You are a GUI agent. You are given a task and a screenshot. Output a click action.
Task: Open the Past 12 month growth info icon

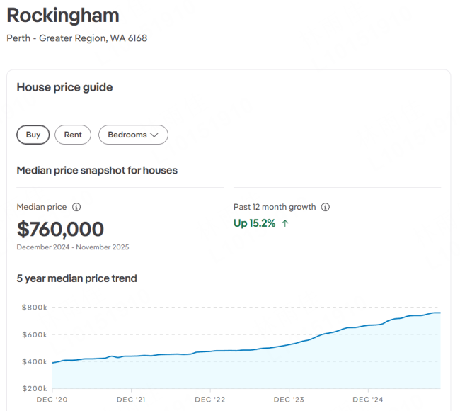[326, 208]
